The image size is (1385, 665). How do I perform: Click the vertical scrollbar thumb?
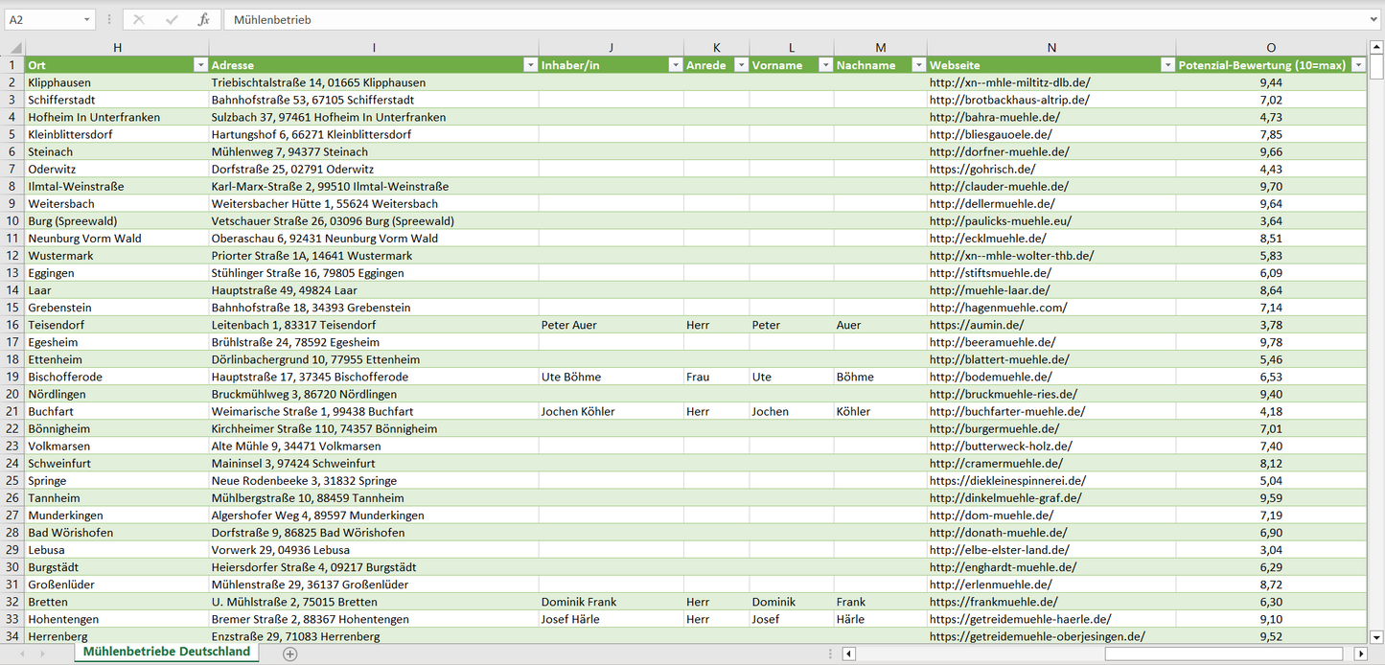point(1376,67)
